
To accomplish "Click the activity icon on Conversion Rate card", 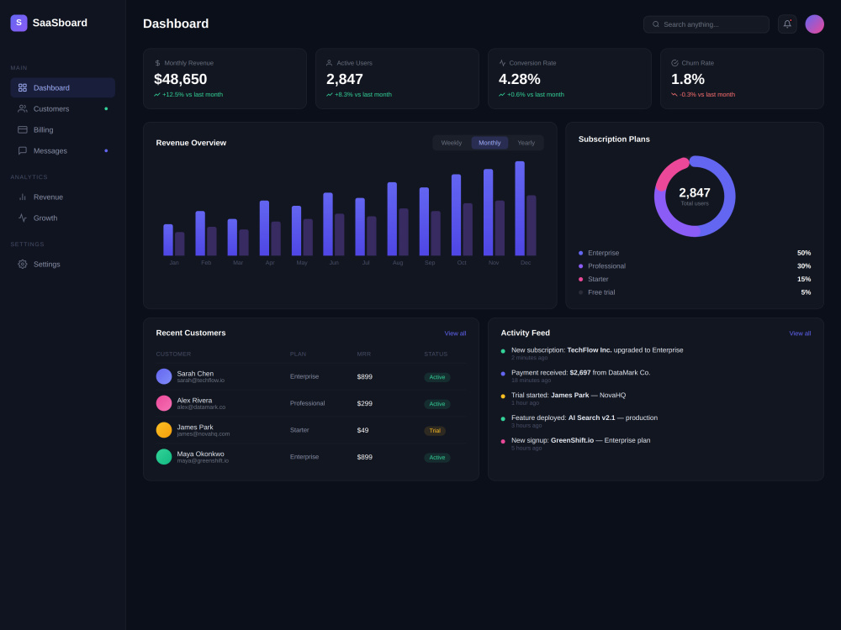I will click(502, 63).
